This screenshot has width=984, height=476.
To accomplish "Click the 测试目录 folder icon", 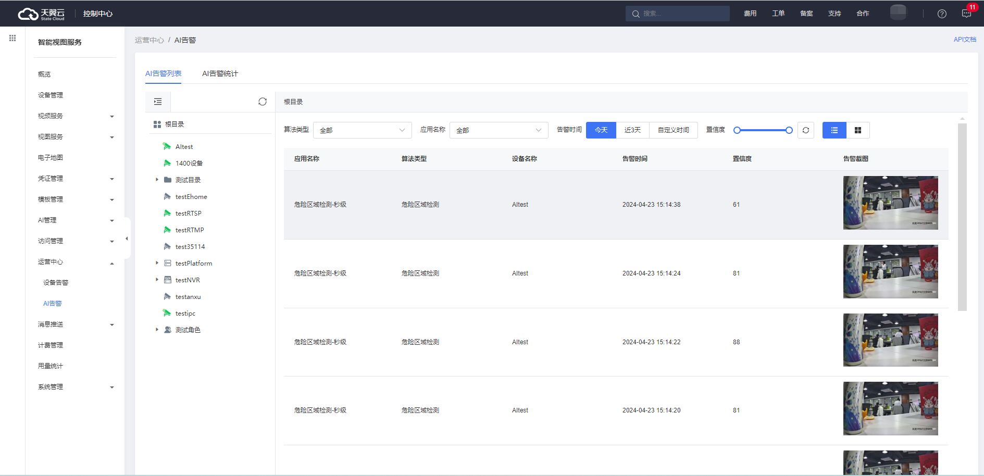I will (168, 180).
